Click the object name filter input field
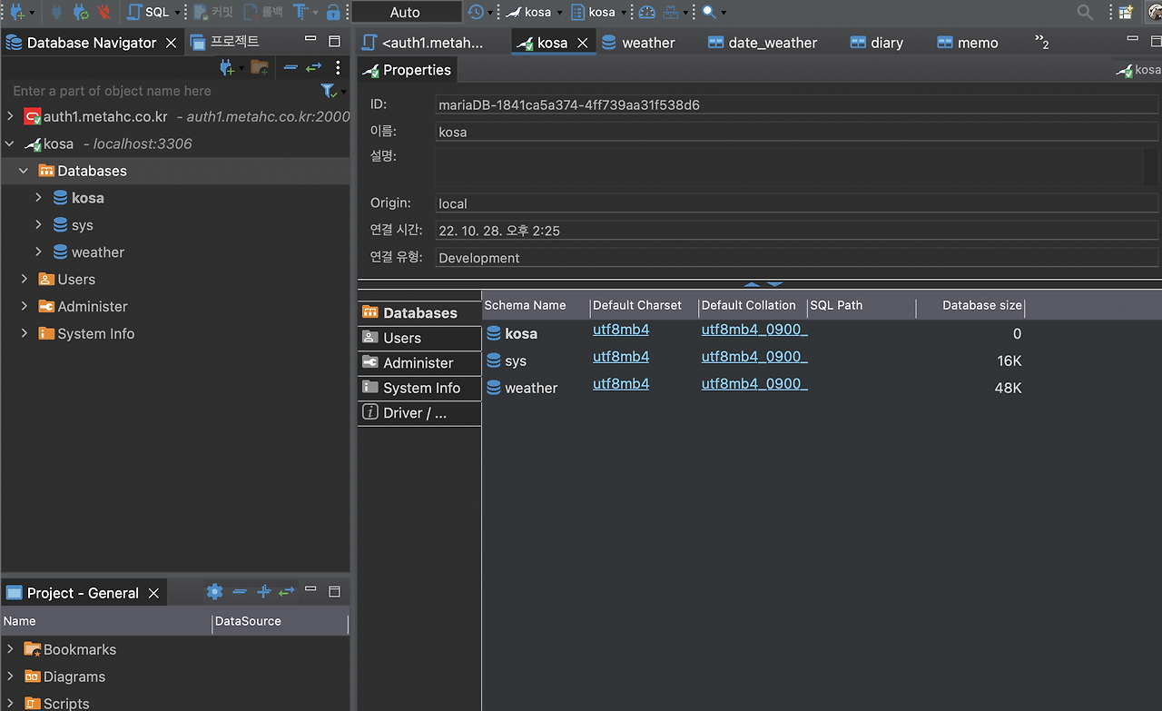 click(136, 91)
